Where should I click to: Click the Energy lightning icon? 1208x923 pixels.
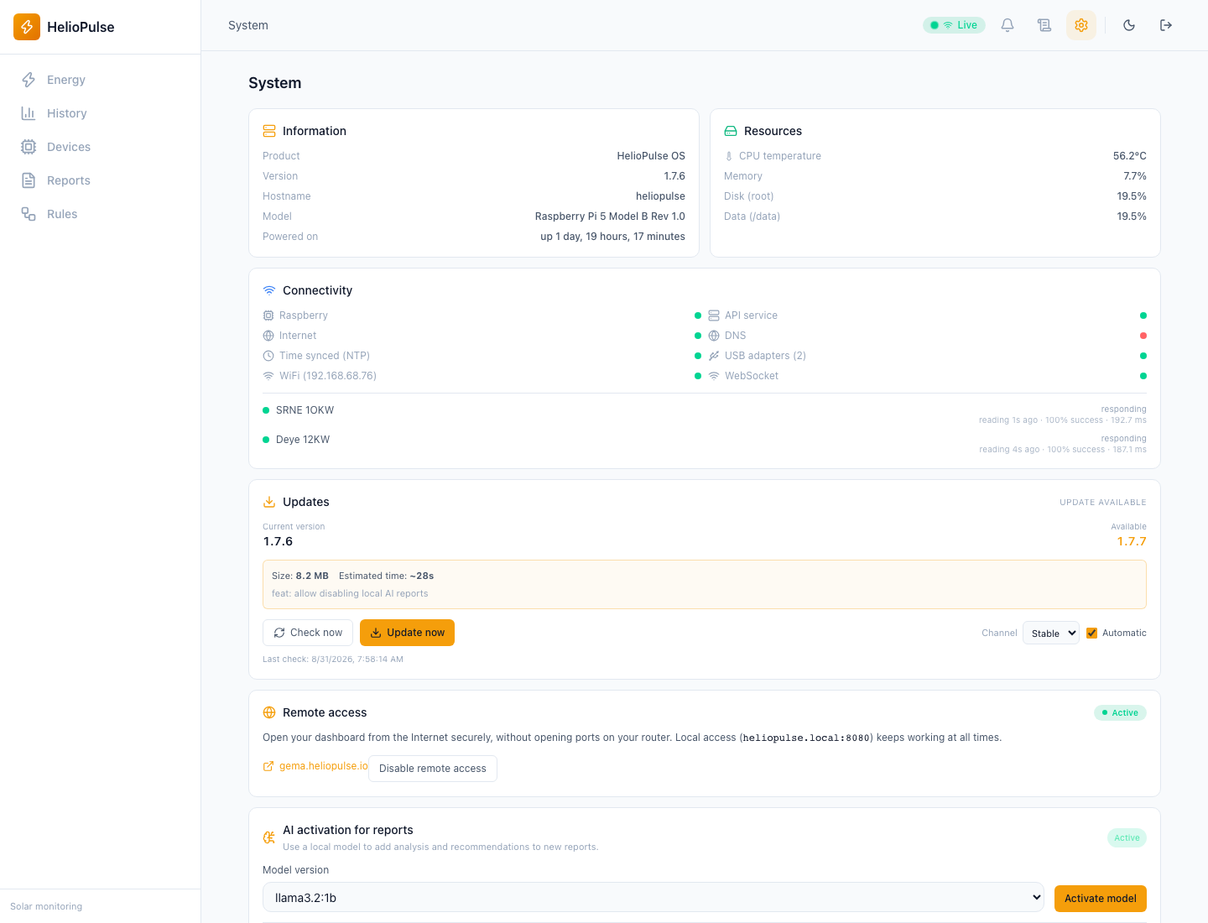29,80
